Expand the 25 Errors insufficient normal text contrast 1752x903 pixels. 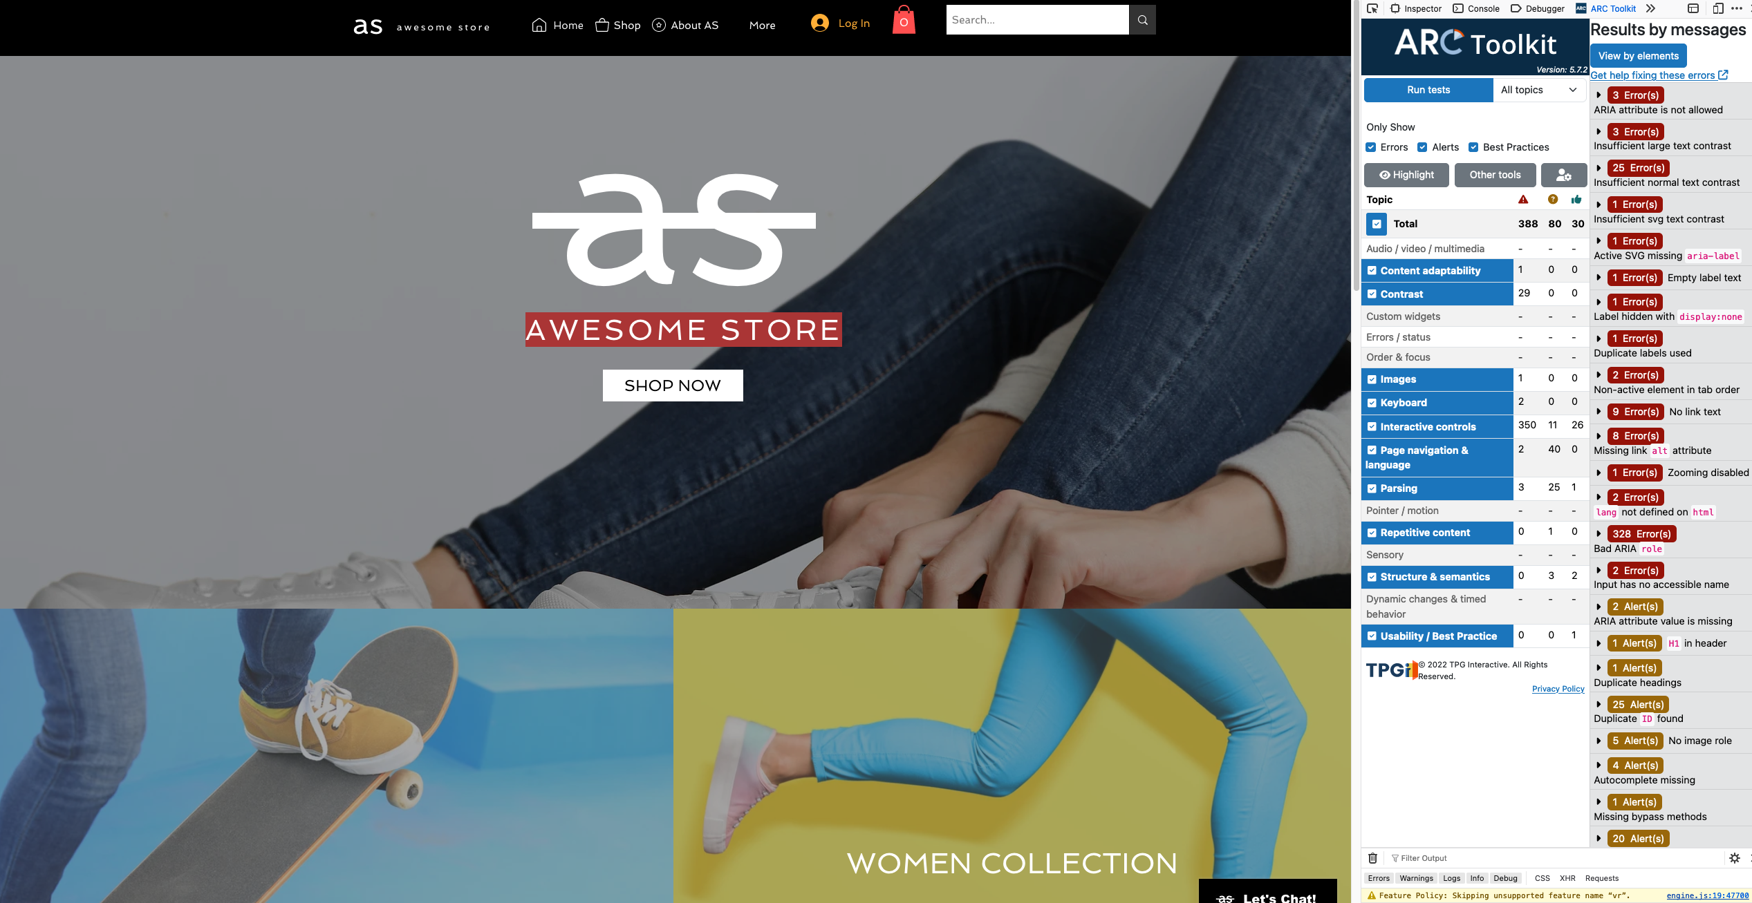coord(1598,167)
